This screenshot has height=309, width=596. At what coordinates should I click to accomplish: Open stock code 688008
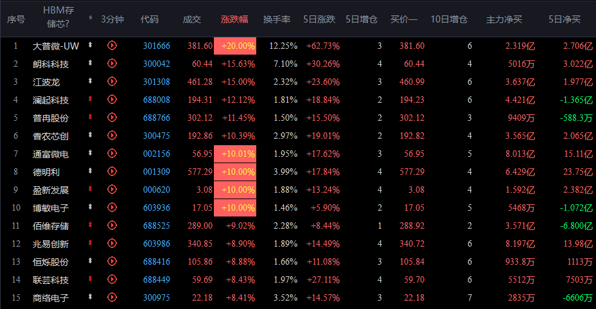157,100
